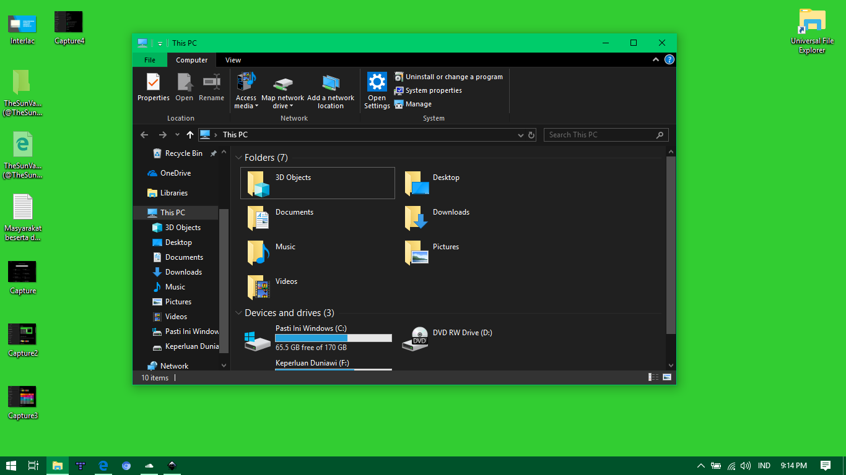Click Uninstall or change a program
Image resolution: width=846 pixels, height=475 pixels.
[x=453, y=77]
